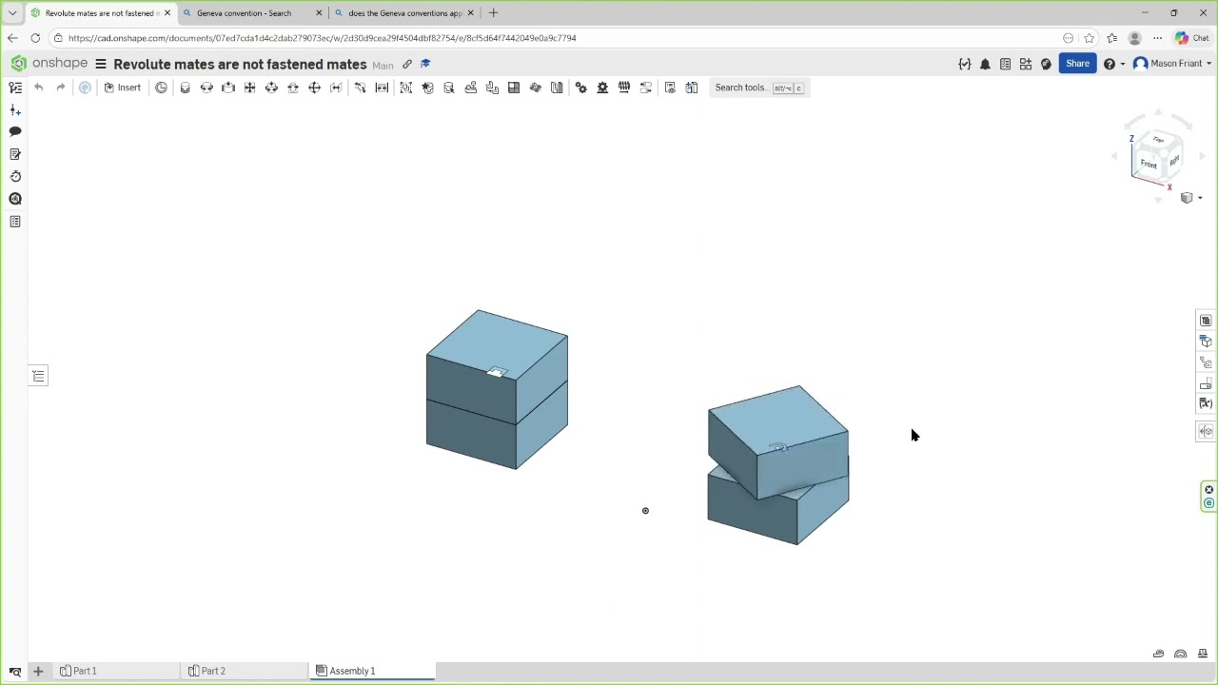Viewport: 1218px width, 685px height.
Task: Open the tab manager icon at bottom left
Action: pos(15,672)
